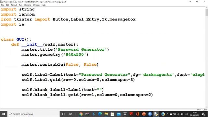Click the Windows Start button

4,114
